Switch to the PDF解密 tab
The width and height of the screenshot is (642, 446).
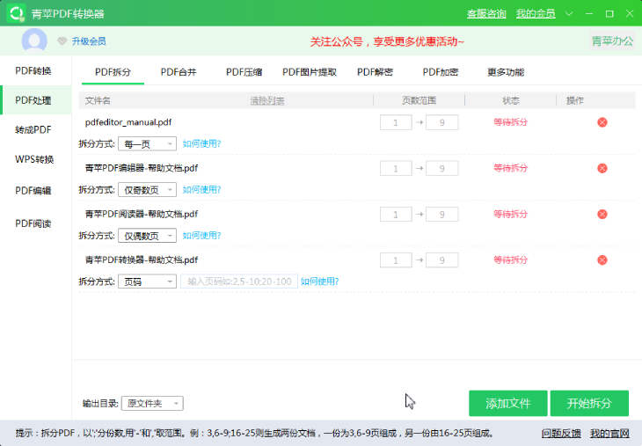tap(375, 72)
